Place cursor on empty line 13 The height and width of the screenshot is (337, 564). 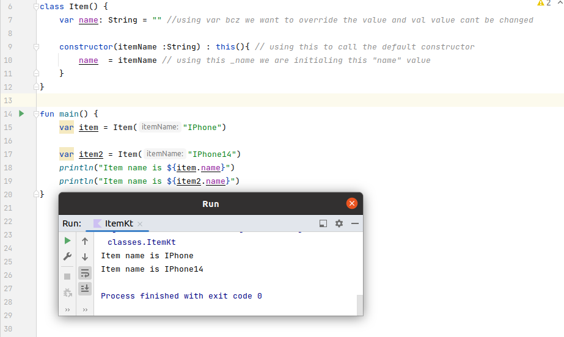300,100
